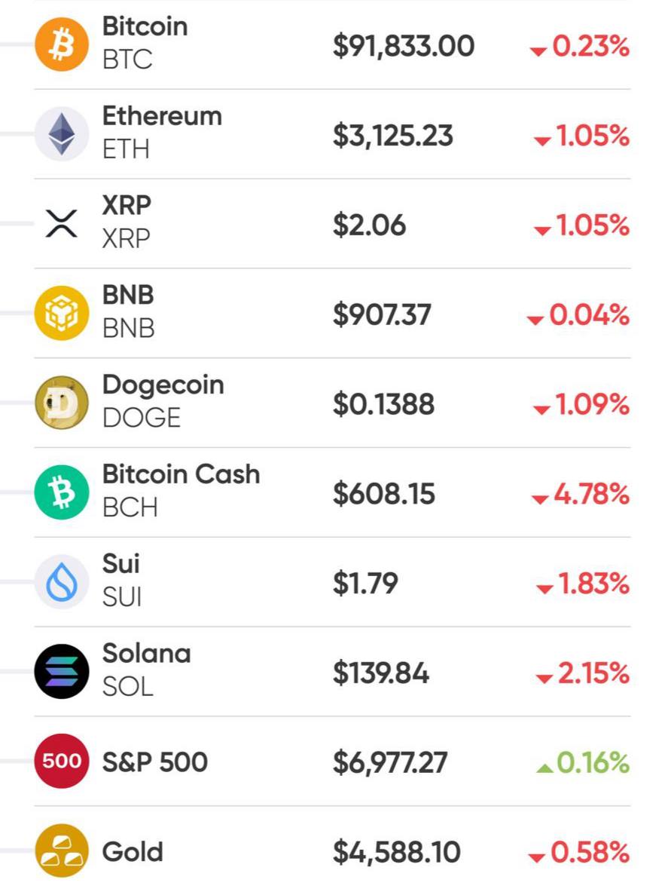Click the green Bitcoin Cash icon
This screenshot has width=665, height=889.
61,493
